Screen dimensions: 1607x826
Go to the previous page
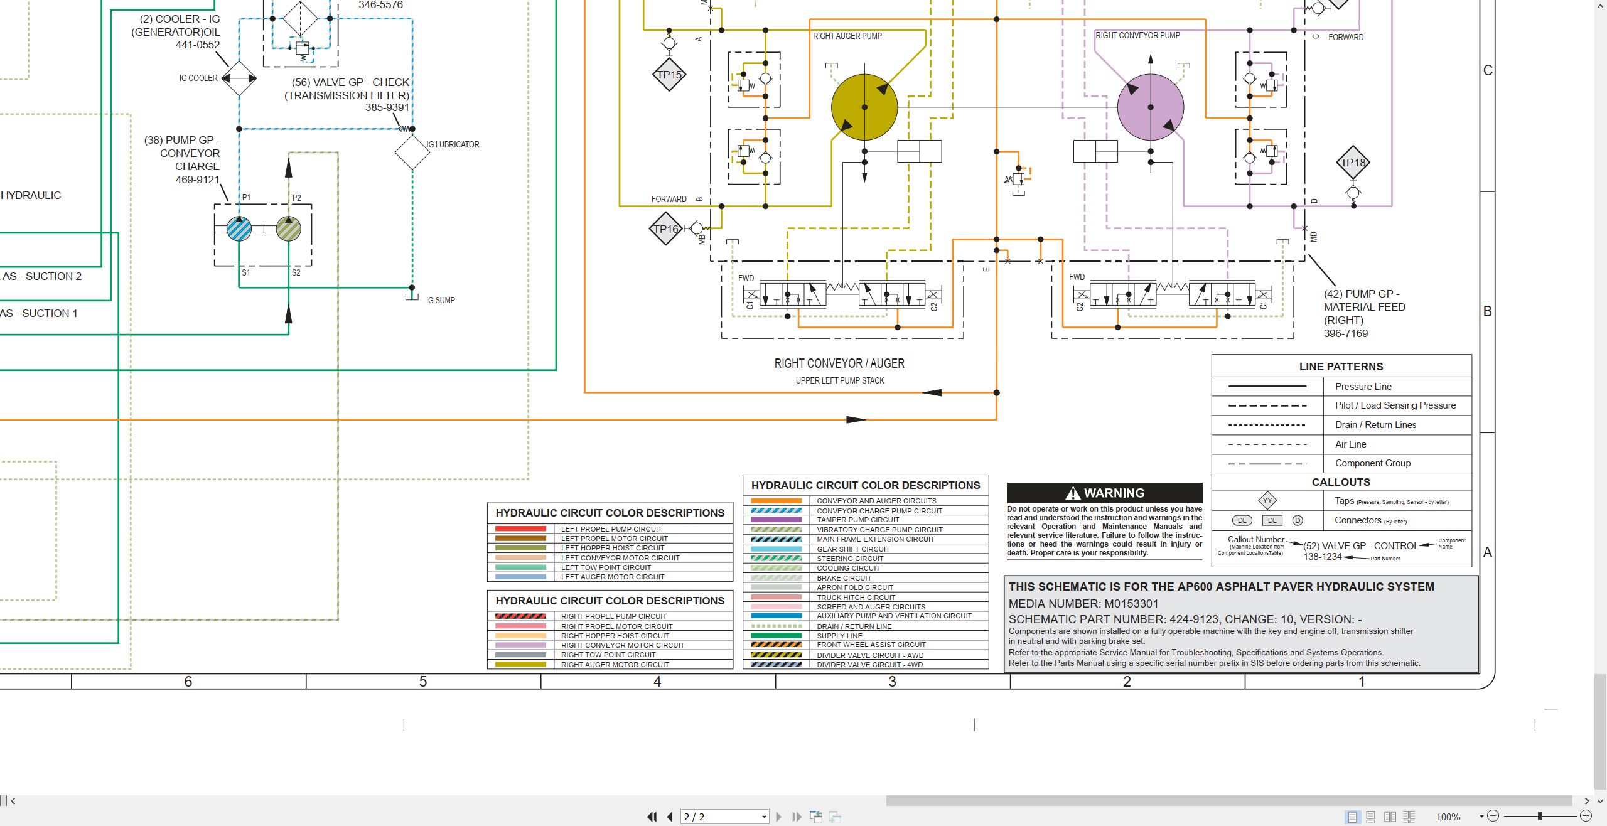670,817
